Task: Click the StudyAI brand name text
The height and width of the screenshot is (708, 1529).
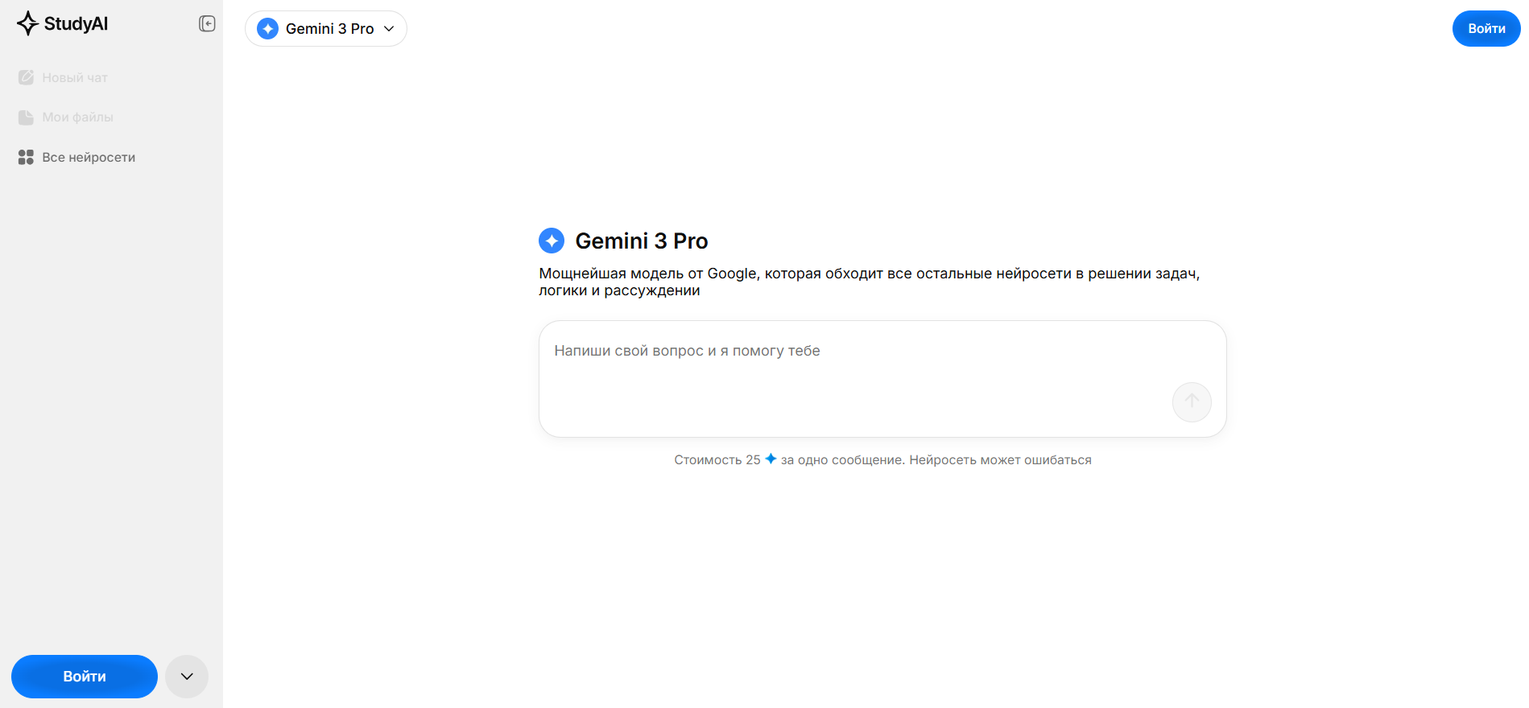Action: [x=76, y=24]
